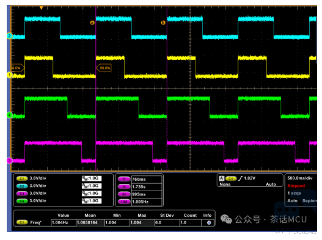This screenshot has height=240, width=322.
Task: Select the 1.755s cursor readout
Action: coord(147,187)
